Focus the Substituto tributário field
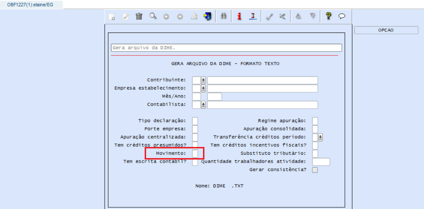Viewport: 424px width, 209px height. pyautogui.click(x=315, y=154)
